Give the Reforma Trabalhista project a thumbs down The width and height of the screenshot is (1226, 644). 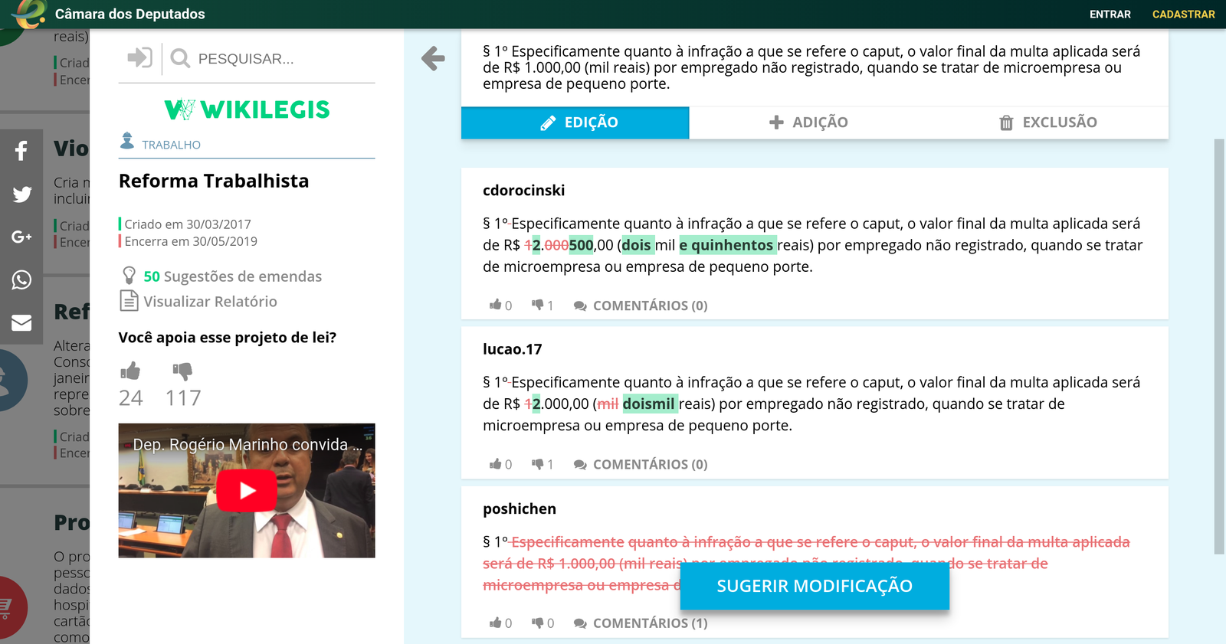(x=182, y=371)
